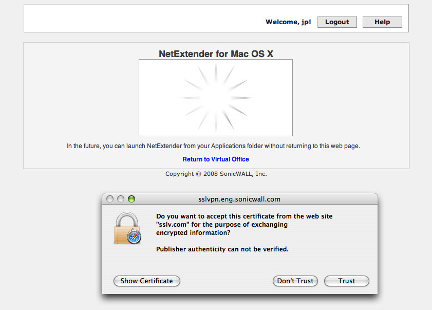The height and width of the screenshot is (310, 432).
Task: Trust the sslv.com certificate
Action: pos(347,281)
